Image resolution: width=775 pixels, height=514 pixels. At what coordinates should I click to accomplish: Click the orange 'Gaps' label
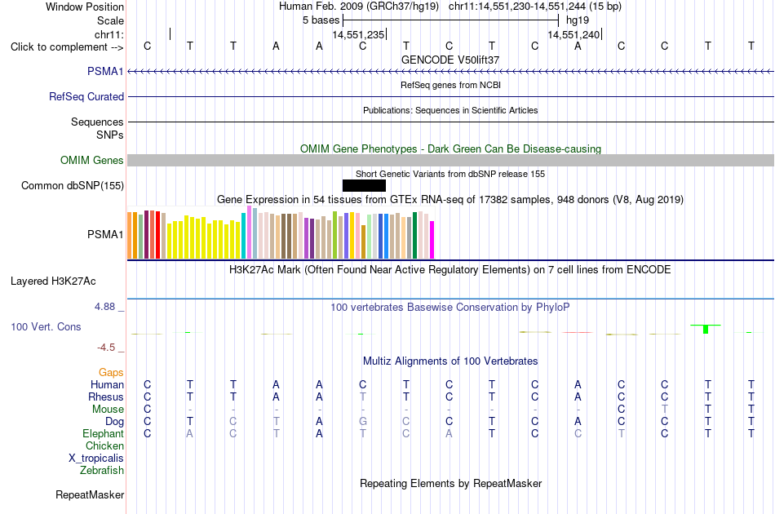click(x=111, y=373)
